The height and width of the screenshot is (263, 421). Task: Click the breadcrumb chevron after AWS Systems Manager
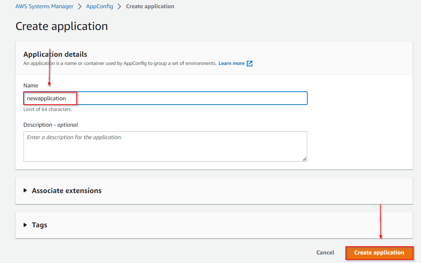coord(79,6)
